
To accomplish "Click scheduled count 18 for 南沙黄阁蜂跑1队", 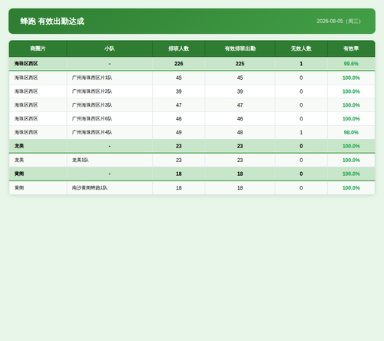I will click(179, 187).
